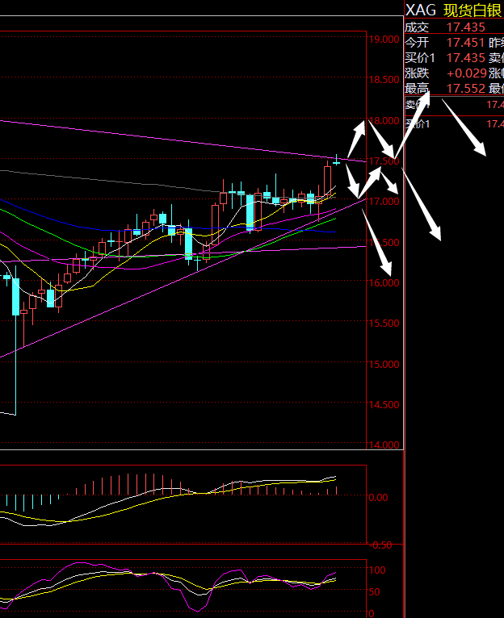The width and height of the screenshot is (504, 618).
Task: Select the rightmost red MACD histogram bar
Action: [x=336, y=491]
